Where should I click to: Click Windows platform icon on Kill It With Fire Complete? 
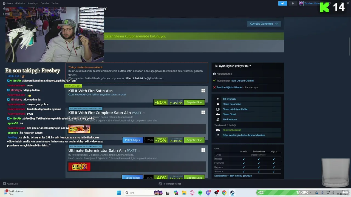pyautogui.click(x=203, y=112)
